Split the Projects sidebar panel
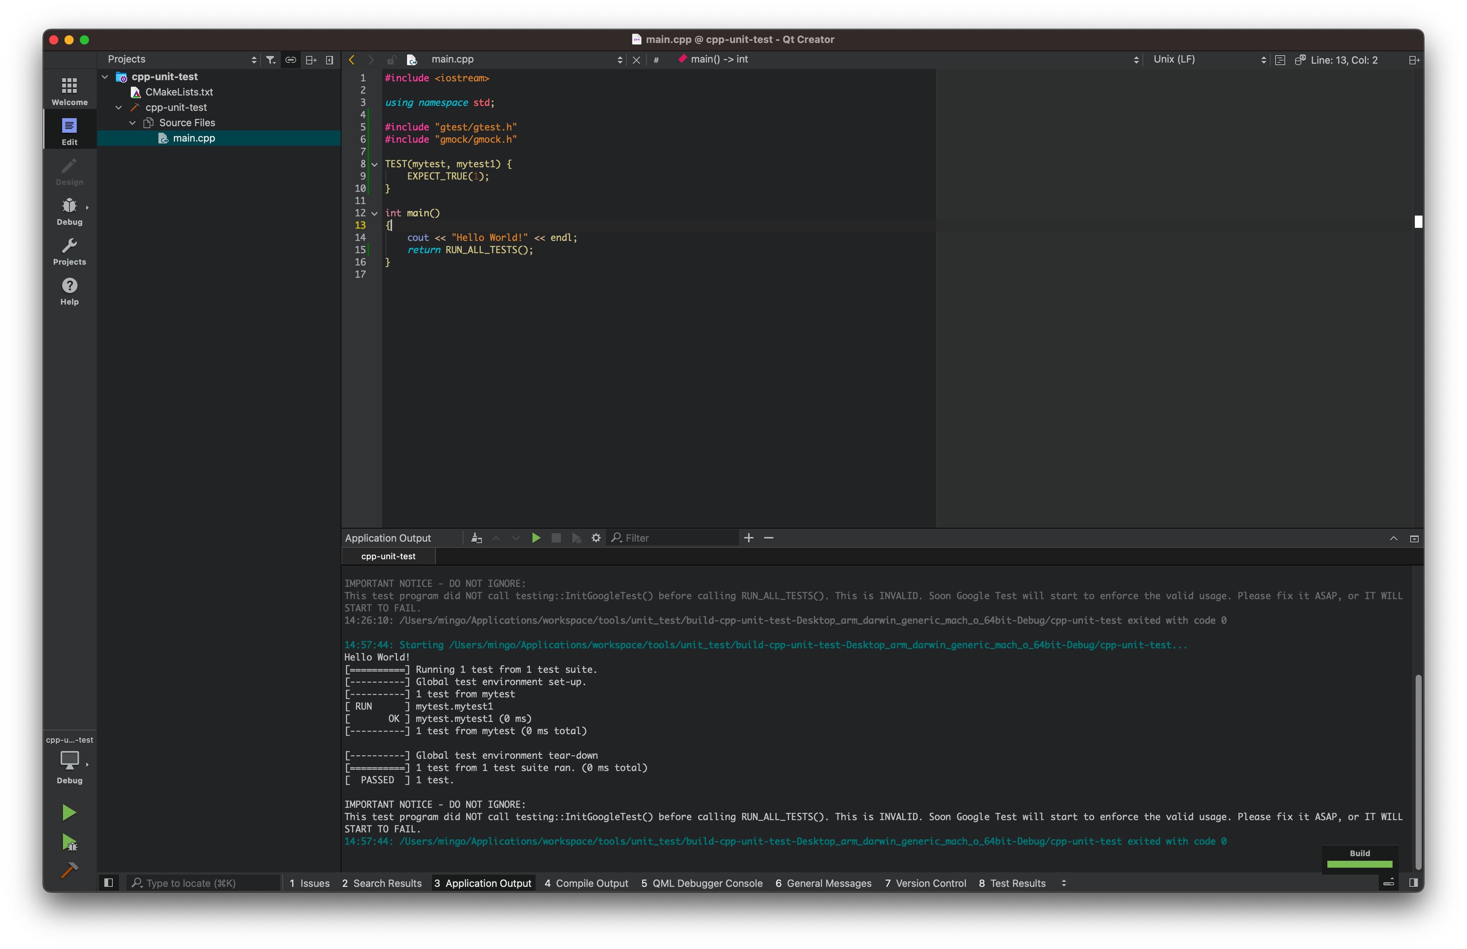This screenshot has width=1467, height=949. pos(311,60)
